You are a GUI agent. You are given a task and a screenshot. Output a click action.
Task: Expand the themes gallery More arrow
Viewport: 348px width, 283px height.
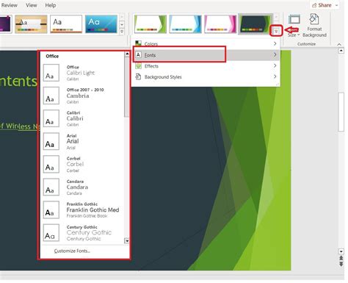pyautogui.click(x=122, y=32)
